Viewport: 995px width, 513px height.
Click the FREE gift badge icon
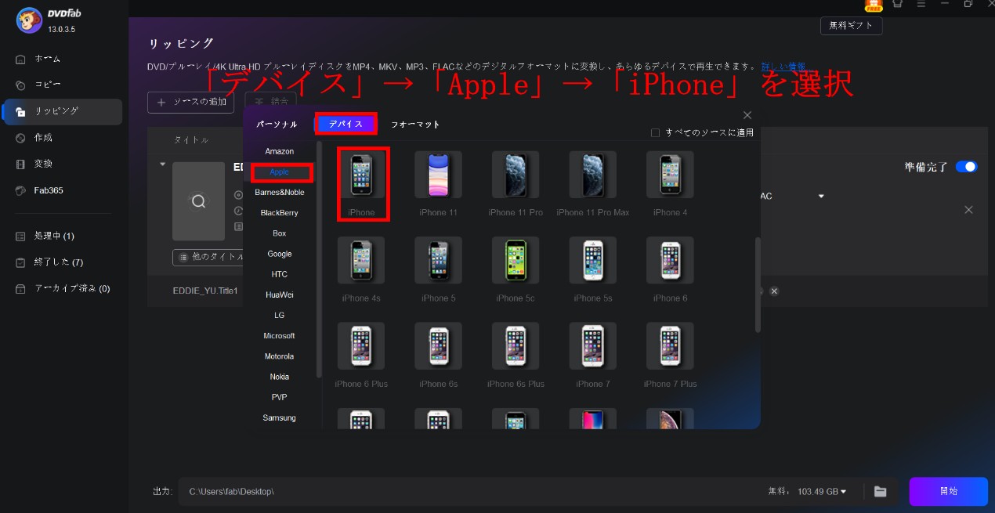click(874, 5)
